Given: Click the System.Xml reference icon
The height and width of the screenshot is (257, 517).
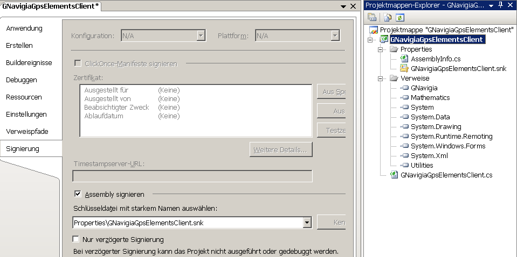Looking at the screenshot, I should [x=404, y=156].
